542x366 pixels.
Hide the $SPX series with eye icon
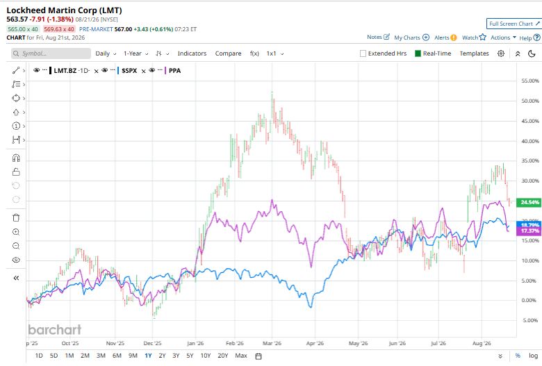(x=105, y=70)
